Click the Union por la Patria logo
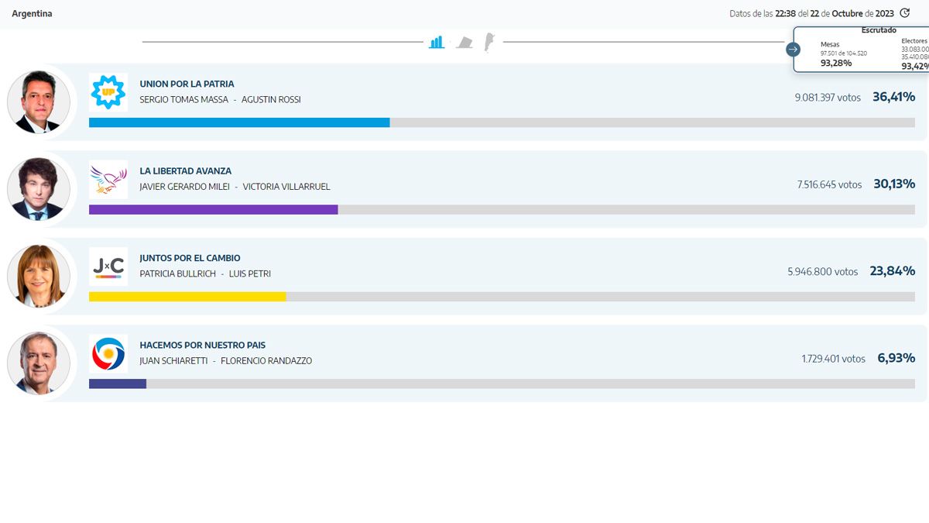Screen dimensions: 929x523 [108, 91]
